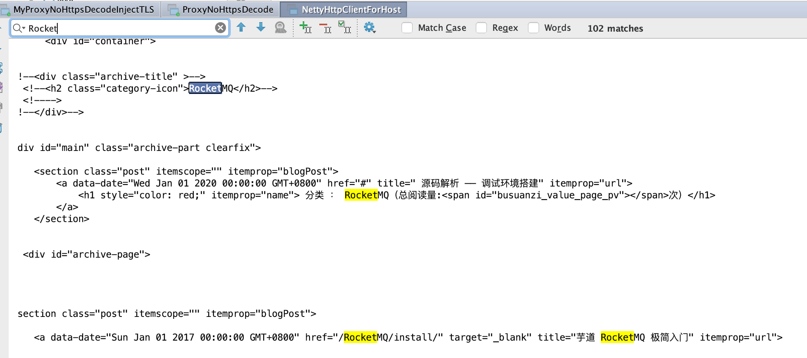Screen dimensions: 807x358
Task: Click the closing "</section>" tag line
Action: tap(62, 219)
